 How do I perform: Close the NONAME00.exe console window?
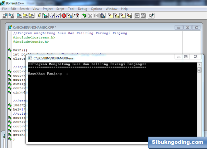coord(196,57)
